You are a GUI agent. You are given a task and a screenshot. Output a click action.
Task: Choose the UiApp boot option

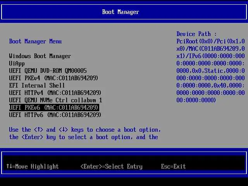point(17,64)
